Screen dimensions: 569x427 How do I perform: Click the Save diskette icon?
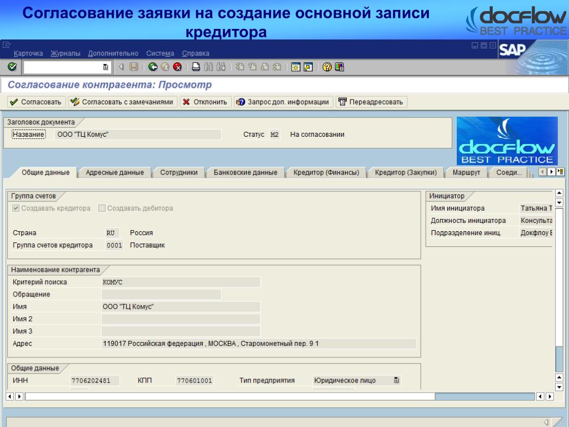[133, 67]
